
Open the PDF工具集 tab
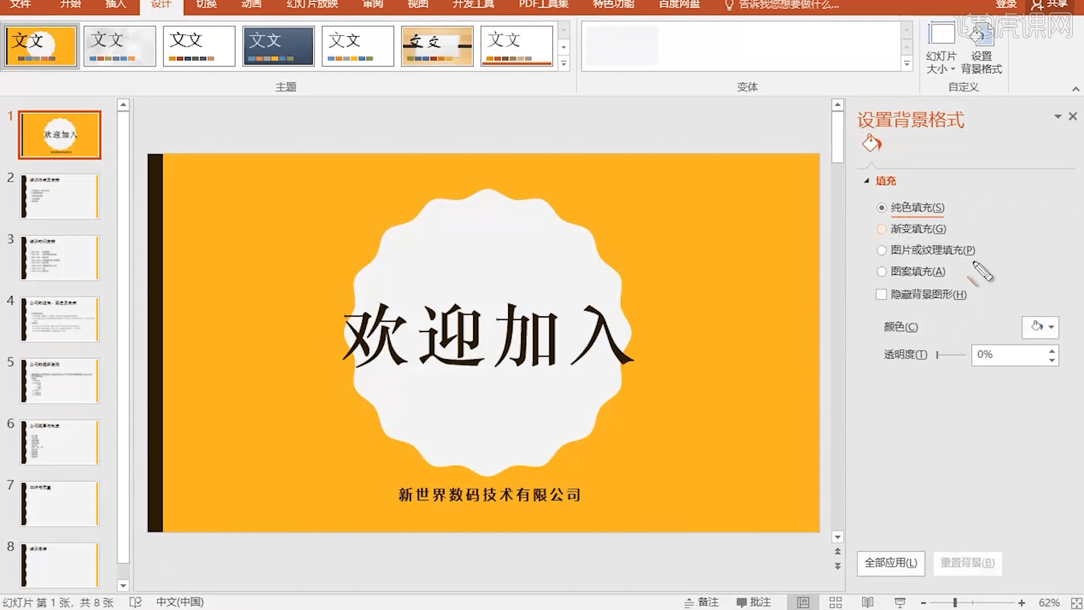click(x=544, y=5)
